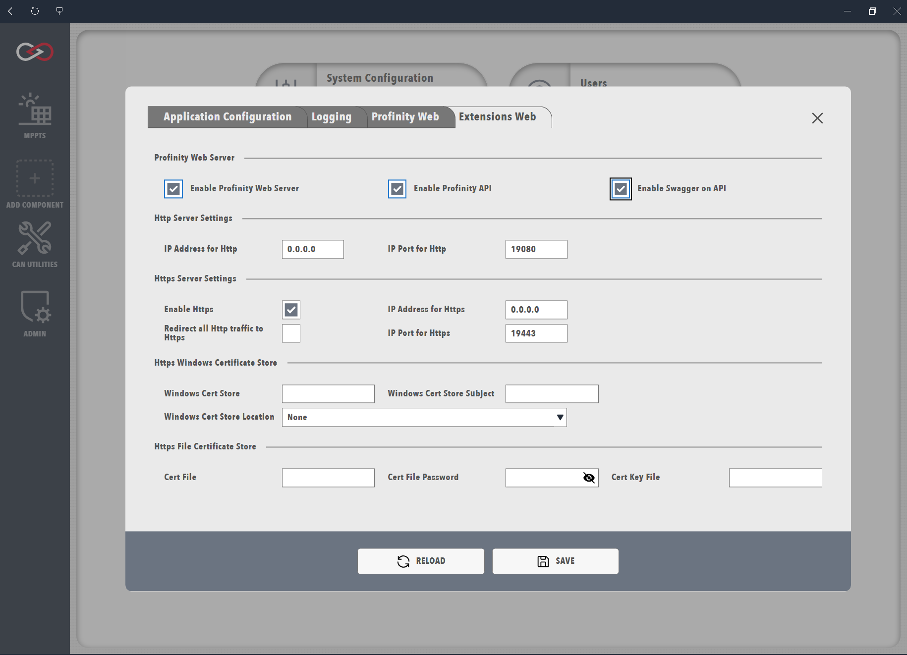Open the Admin sidebar section
The image size is (907, 655).
click(35, 314)
